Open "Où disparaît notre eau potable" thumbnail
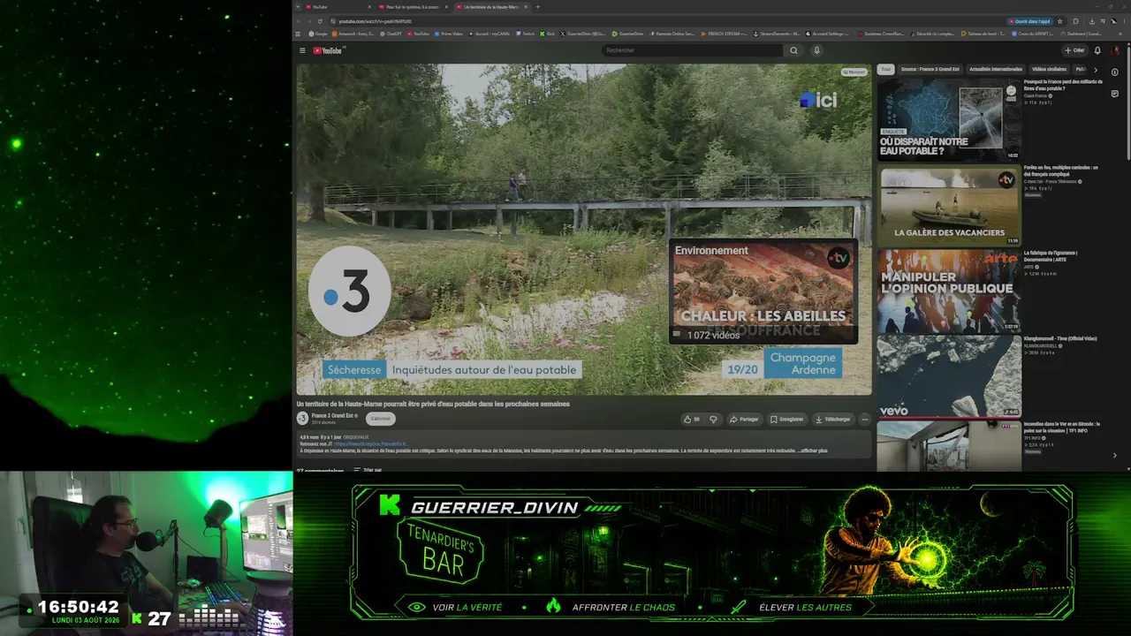 coord(949,119)
